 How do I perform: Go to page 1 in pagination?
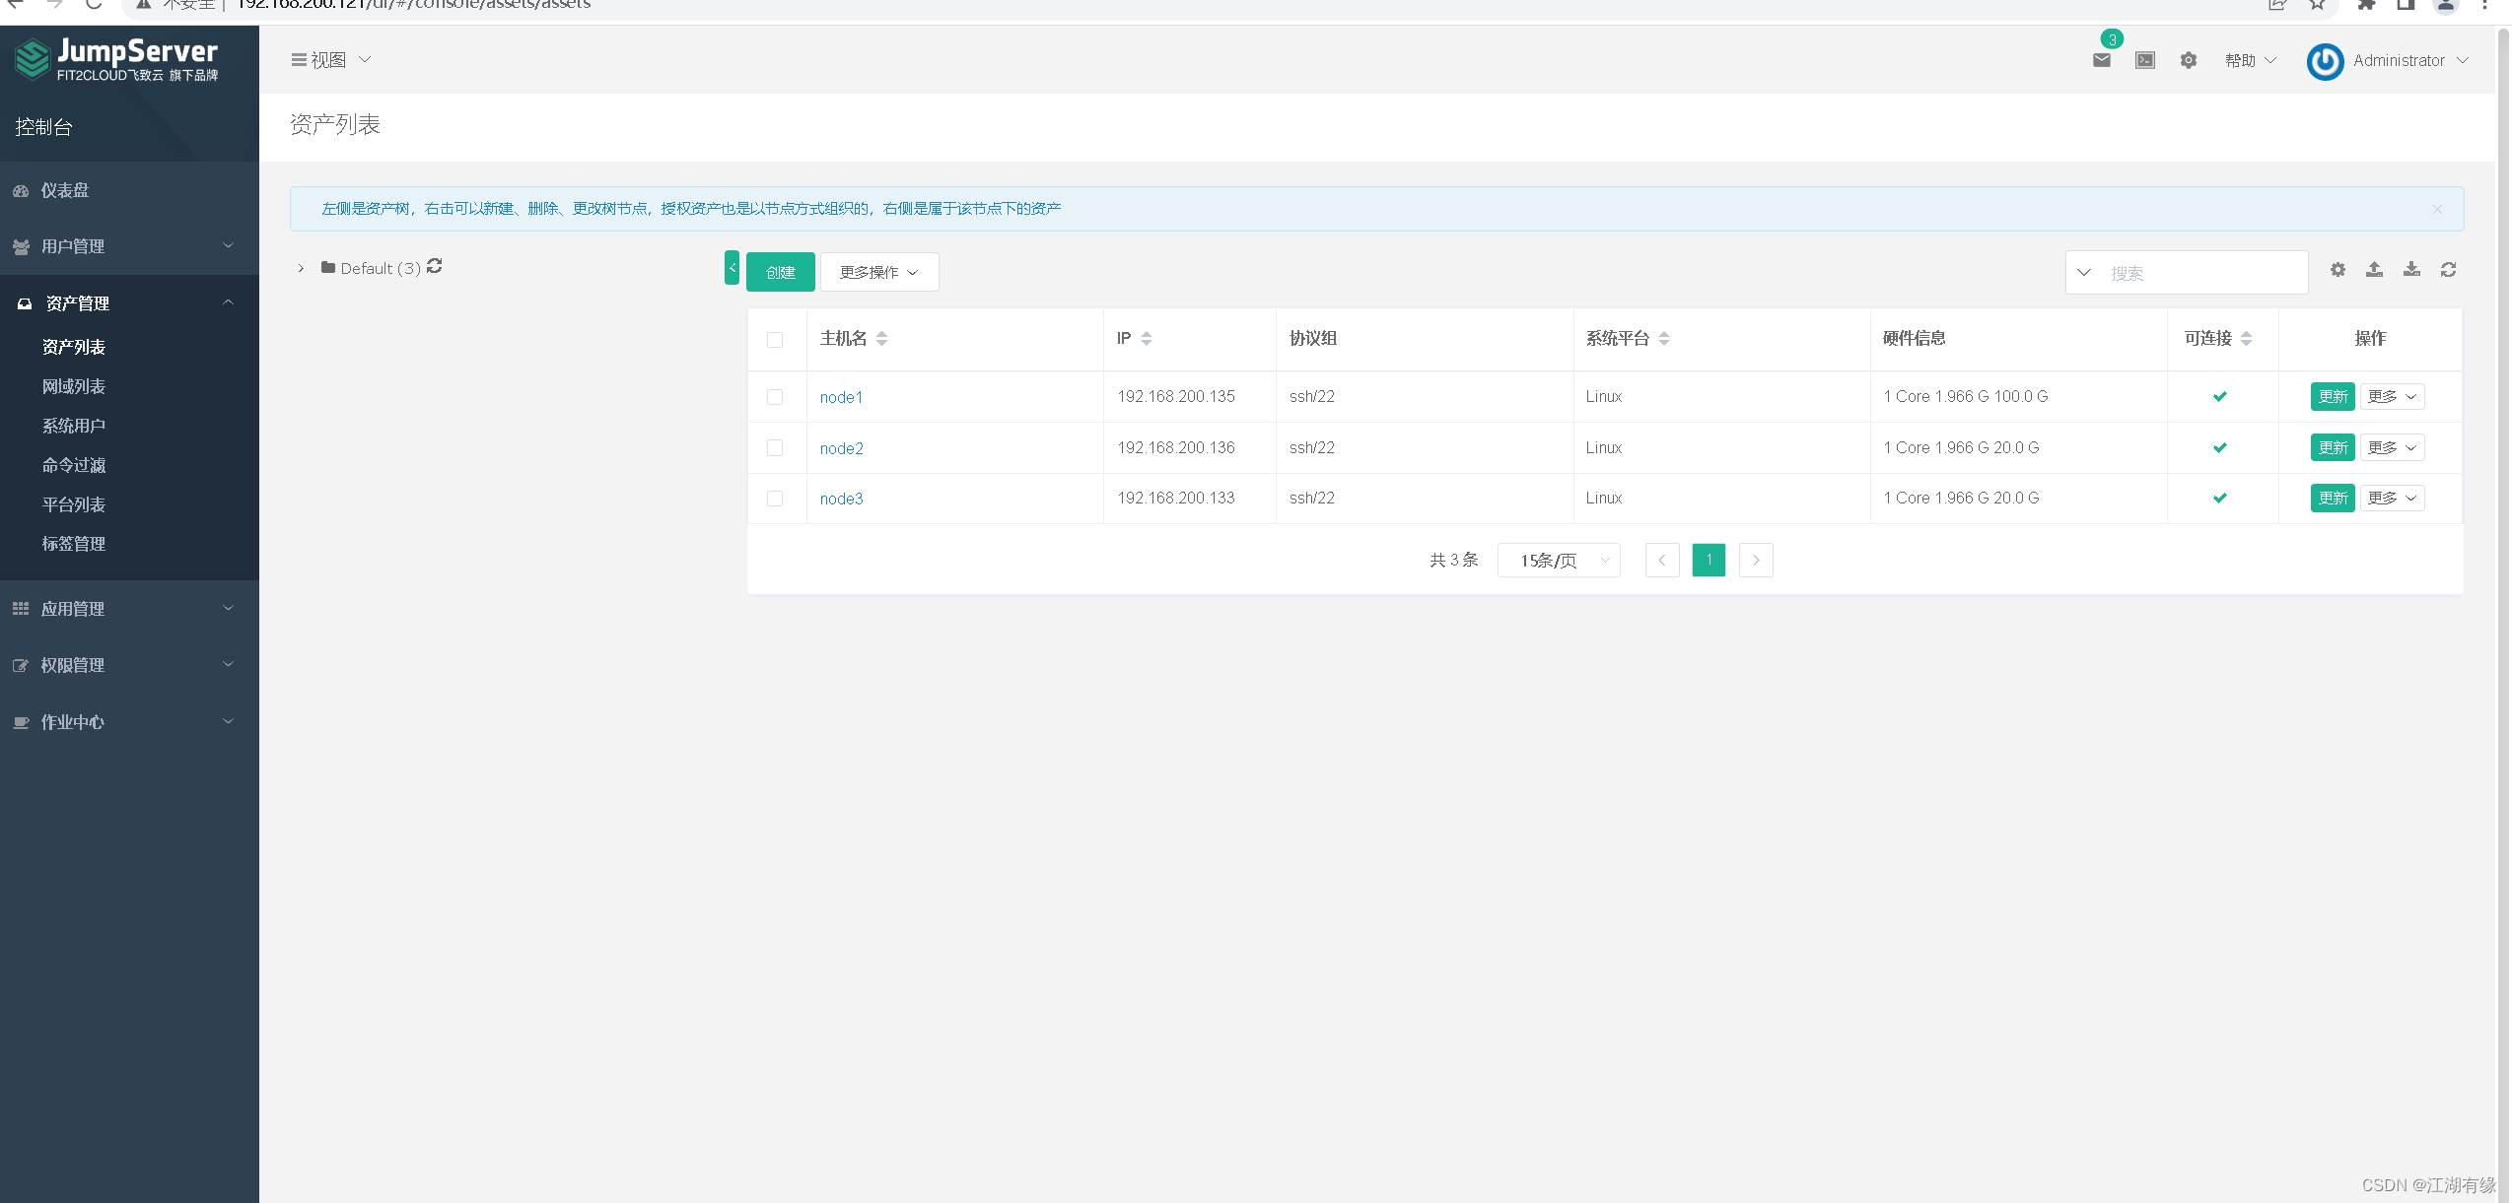(1709, 560)
